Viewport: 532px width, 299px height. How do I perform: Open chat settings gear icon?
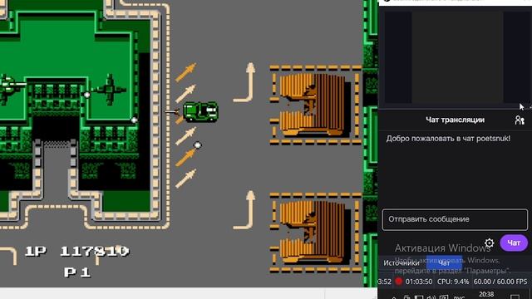(x=490, y=243)
